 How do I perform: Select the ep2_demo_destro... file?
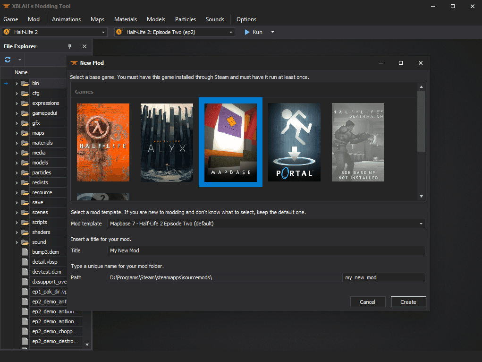point(56,341)
